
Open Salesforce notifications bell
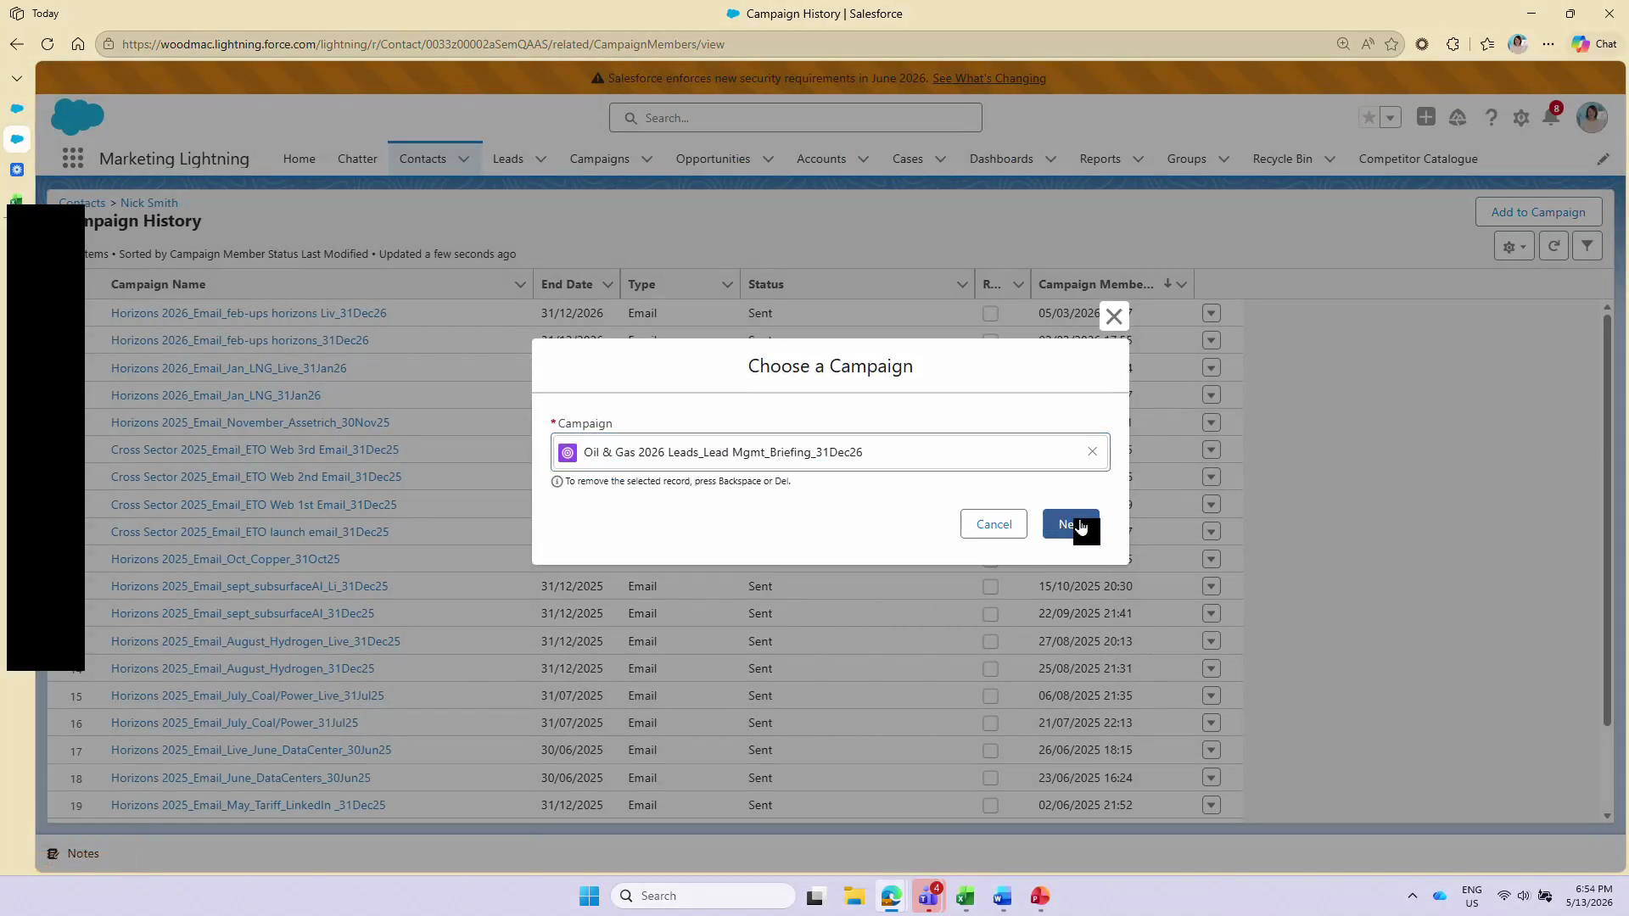point(1551,118)
